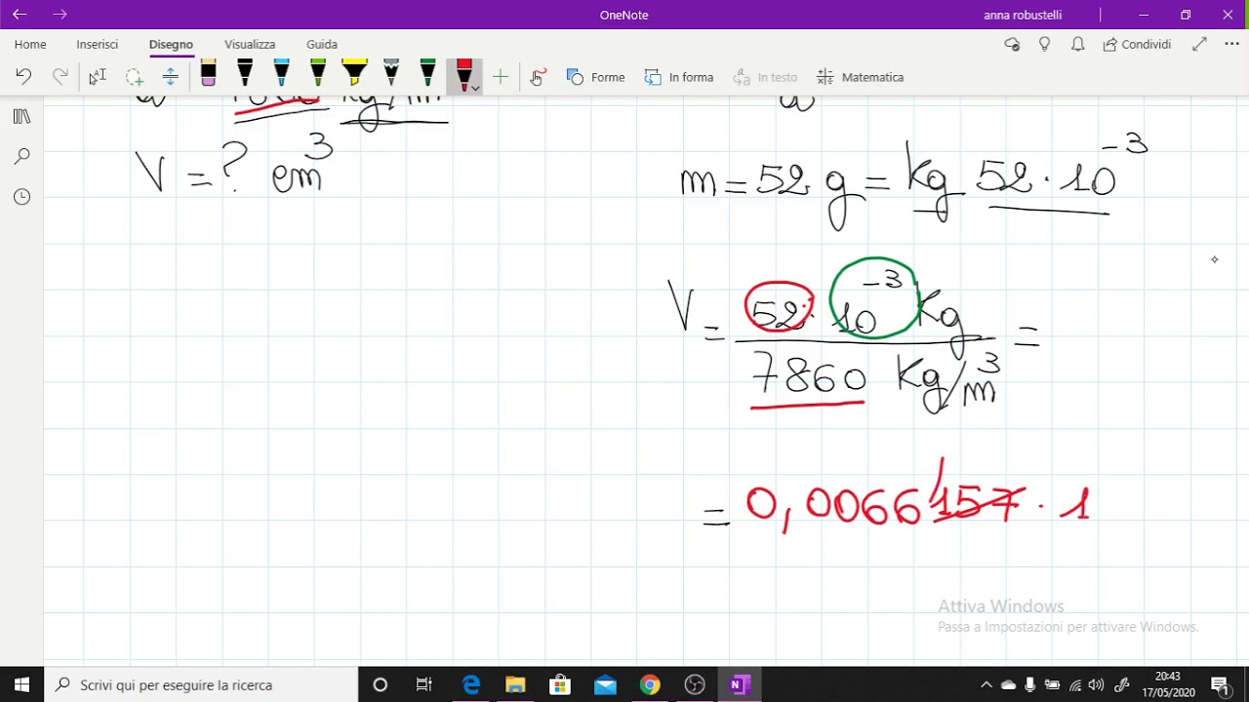Choose the yellow highlighter
1249x702 pixels.
pos(355,74)
